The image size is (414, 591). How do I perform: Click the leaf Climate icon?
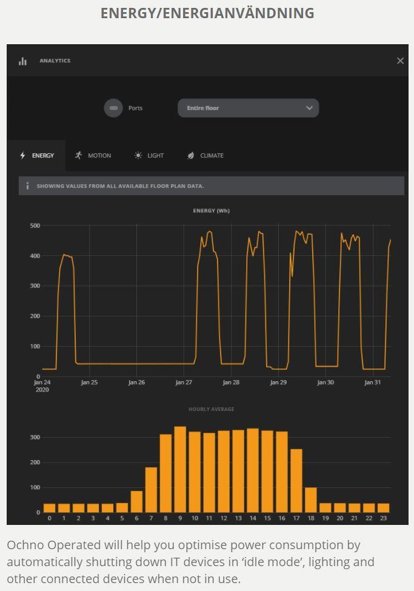click(190, 156)
